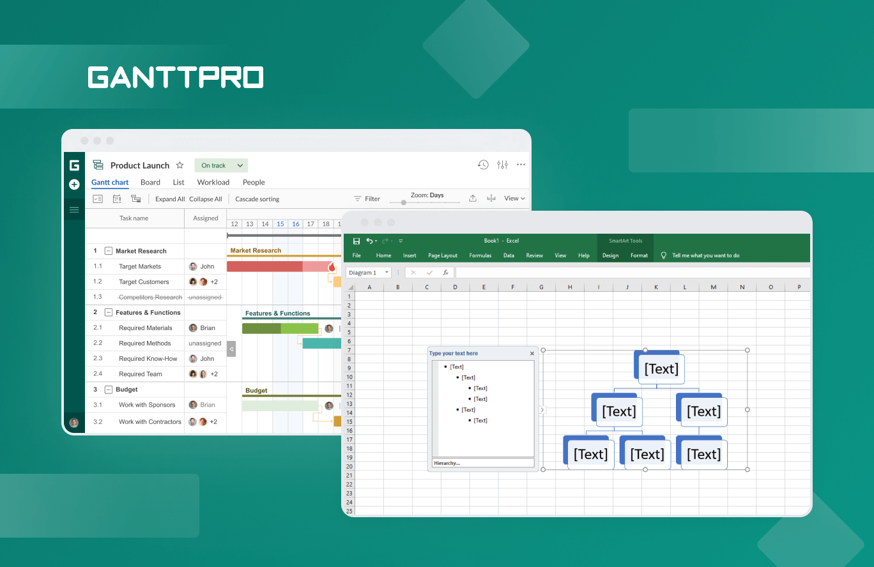The width and height of the screenshot is (874, 567).
Task: Click the fire icon on Target Markets bar
Action: point(332,267)
